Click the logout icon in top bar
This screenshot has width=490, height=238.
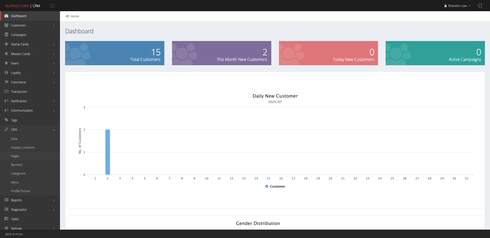point(480,6)
